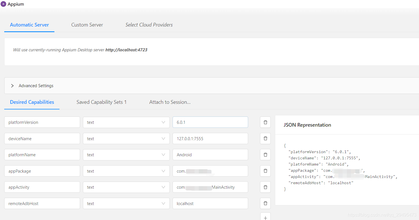419x220 pixels.
Task: Delete the appPackage capability row
Action: click(x=265, y=171)
